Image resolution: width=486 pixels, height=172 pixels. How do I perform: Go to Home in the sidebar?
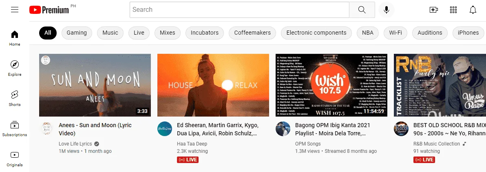click(15, 38)
